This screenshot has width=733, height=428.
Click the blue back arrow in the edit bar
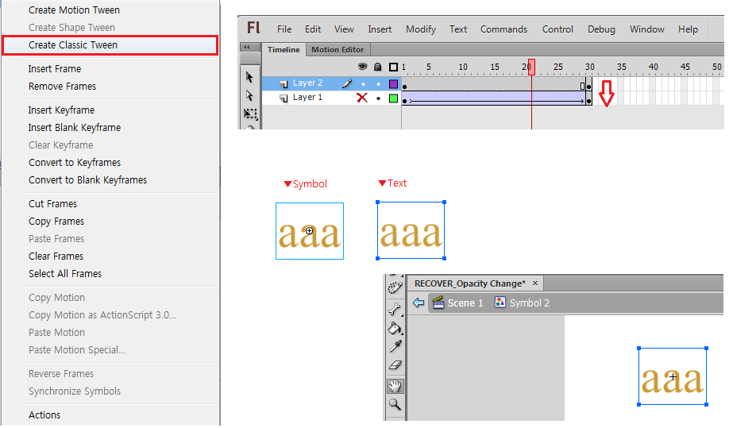pos(419,303)
